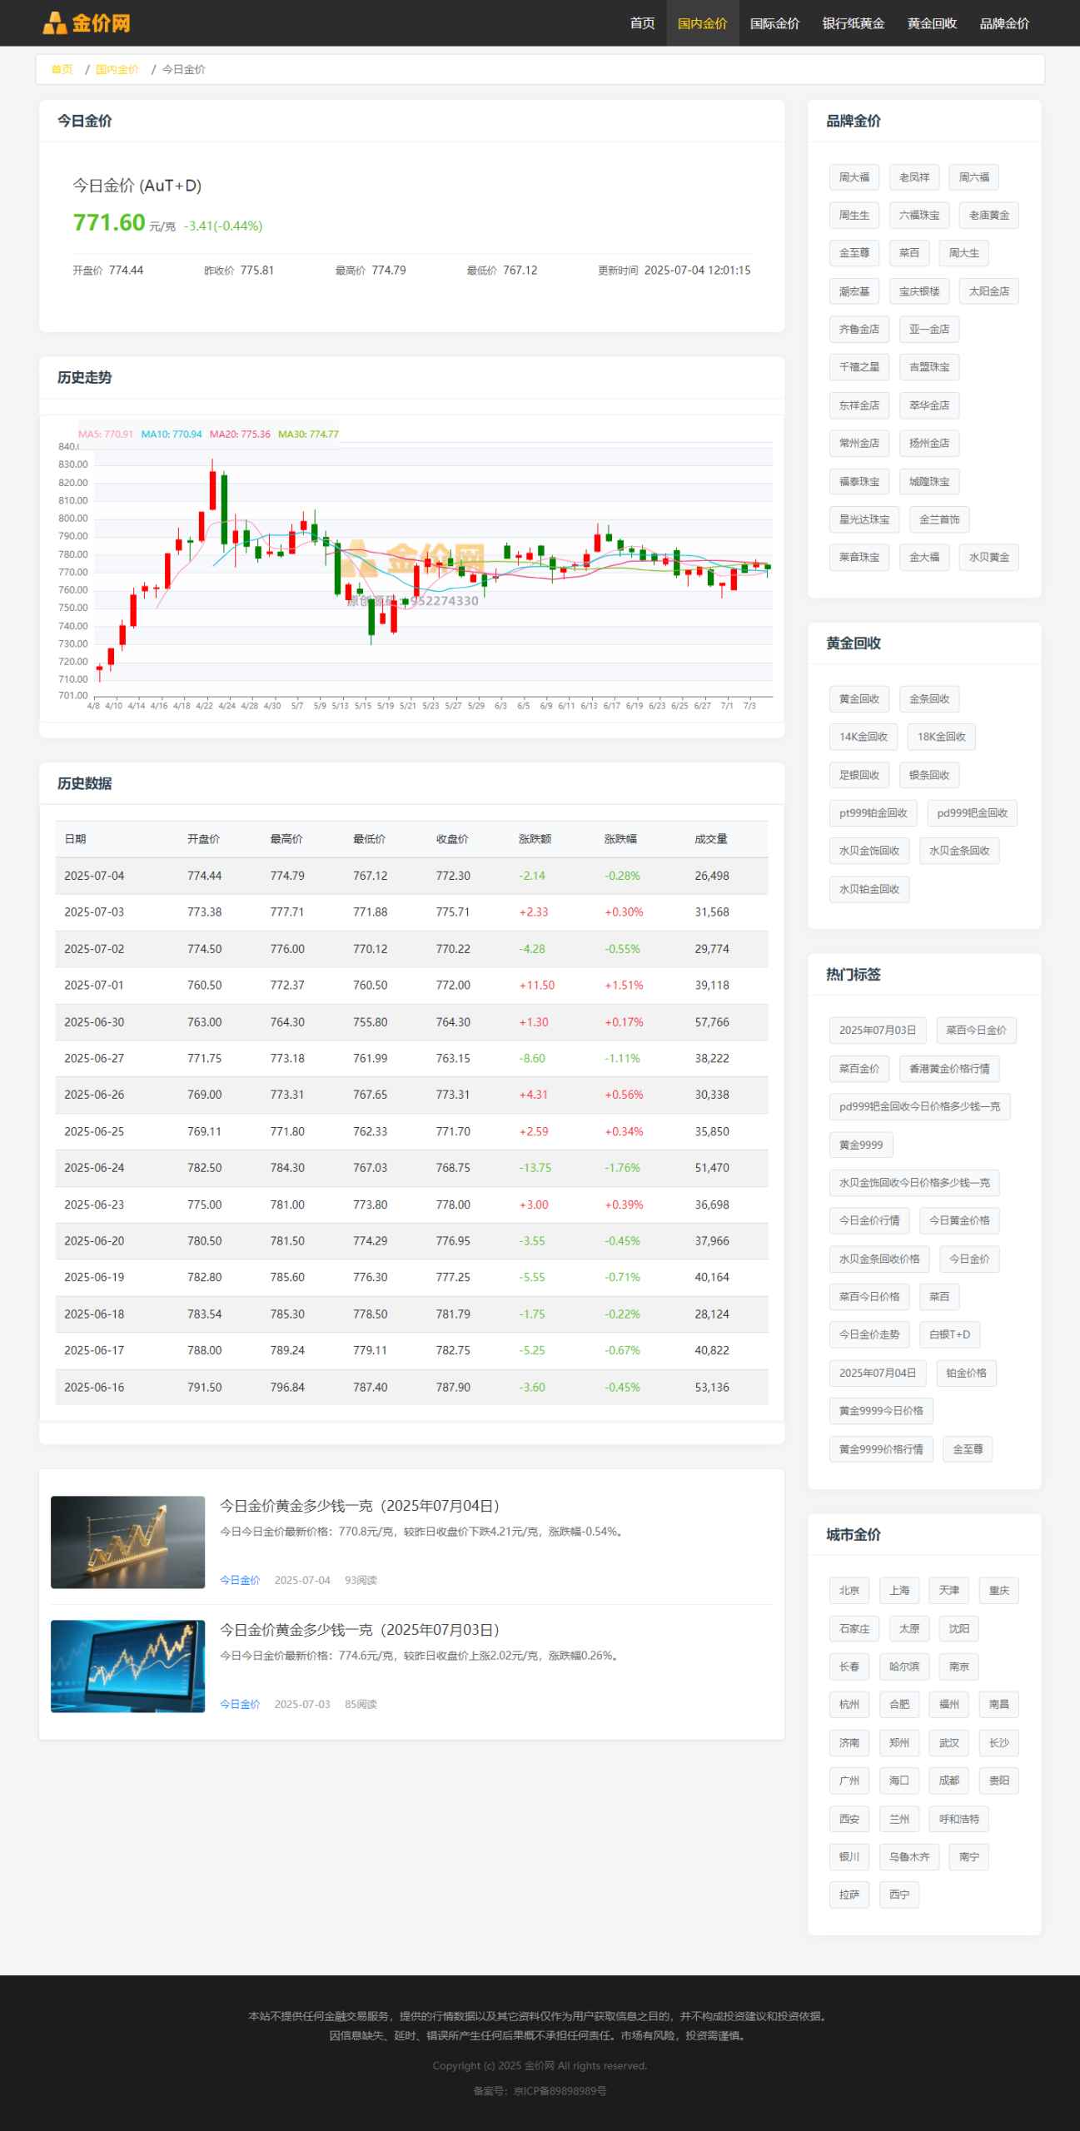The width and height of the screenshot is (1080, 2131).
Task: Open the golden chart article thumbnail
Action: point(127,1542)
